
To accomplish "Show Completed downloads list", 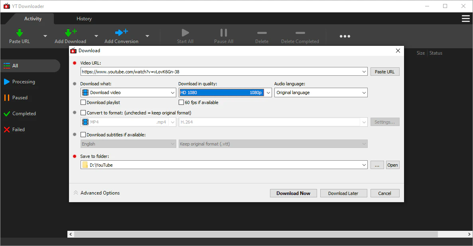I will pyautogui.click(x=24, y=114).
